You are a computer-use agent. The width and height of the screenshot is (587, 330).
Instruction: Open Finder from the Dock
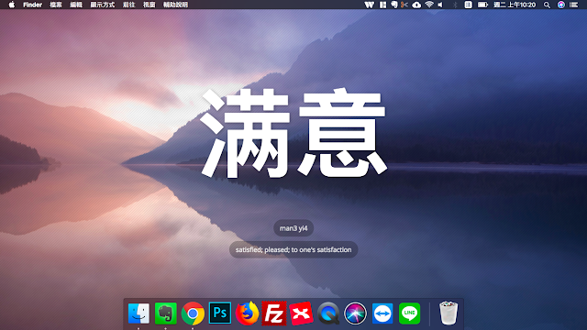[x=138, y=313]
